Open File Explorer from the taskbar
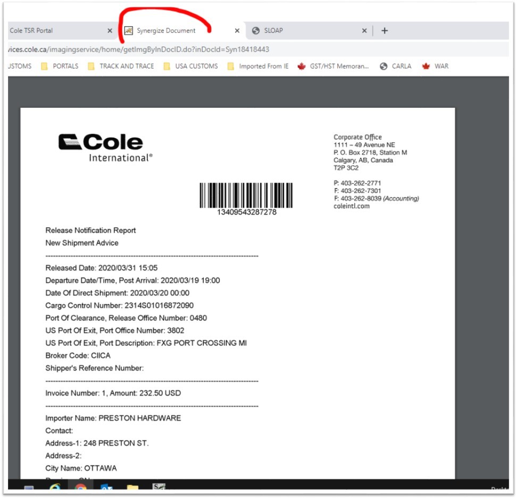The image size is (517, 499). click(x=132, y=487)
